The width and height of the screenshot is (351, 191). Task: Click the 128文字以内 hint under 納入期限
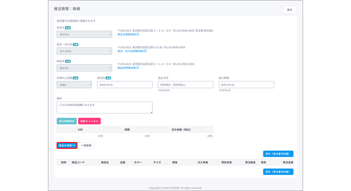point(224,90)
